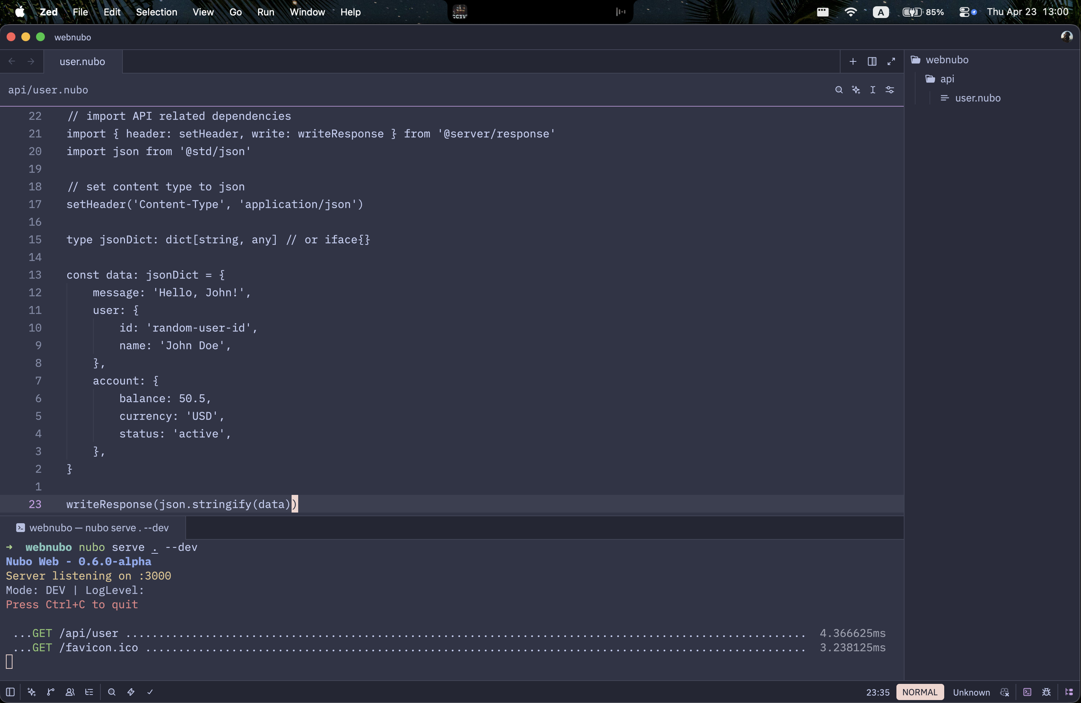This screenshot has height=703, width=1081.
Task: Open the debugger with the bug icon
Action: [x=1046, y=692]
